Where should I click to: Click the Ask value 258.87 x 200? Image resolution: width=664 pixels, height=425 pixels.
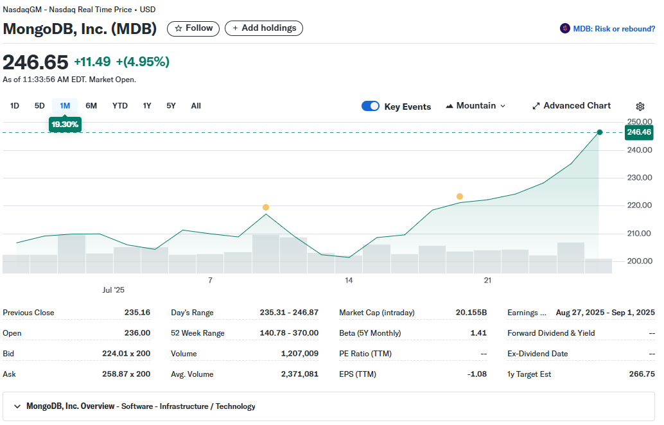(x=127, y=374)
